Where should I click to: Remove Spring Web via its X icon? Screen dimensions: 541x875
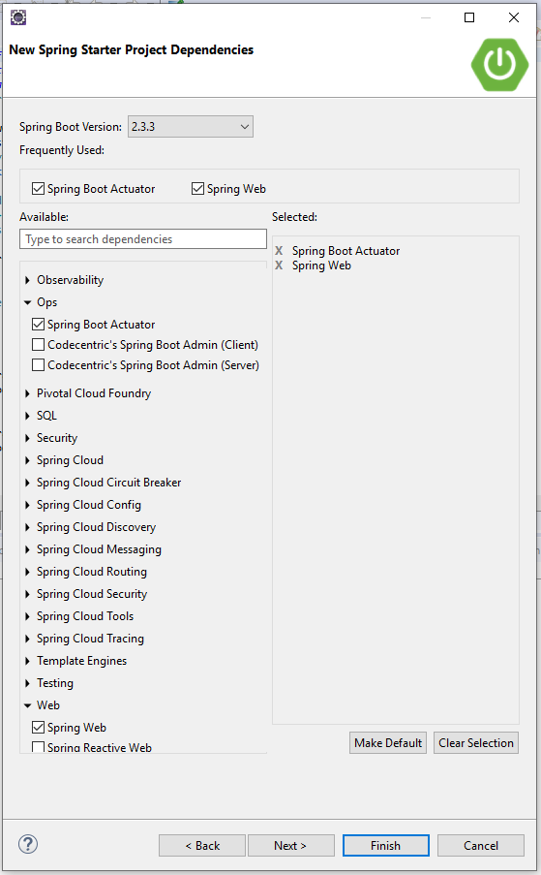[x=279, y=266]
